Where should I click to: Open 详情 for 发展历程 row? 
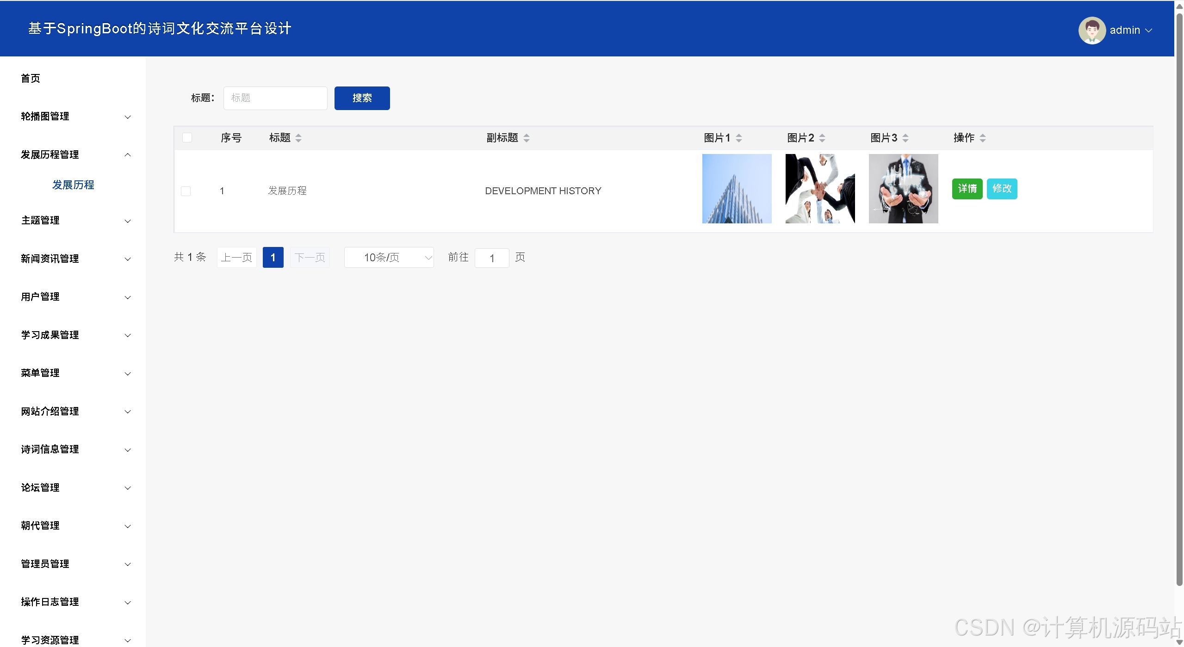pyautogui.click(x=967, y=189)
